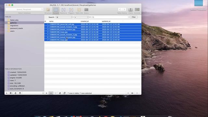Select row 1586695308_javascript_es6.jpg
The width and height of the screenshot is (208, 117).
93,24
